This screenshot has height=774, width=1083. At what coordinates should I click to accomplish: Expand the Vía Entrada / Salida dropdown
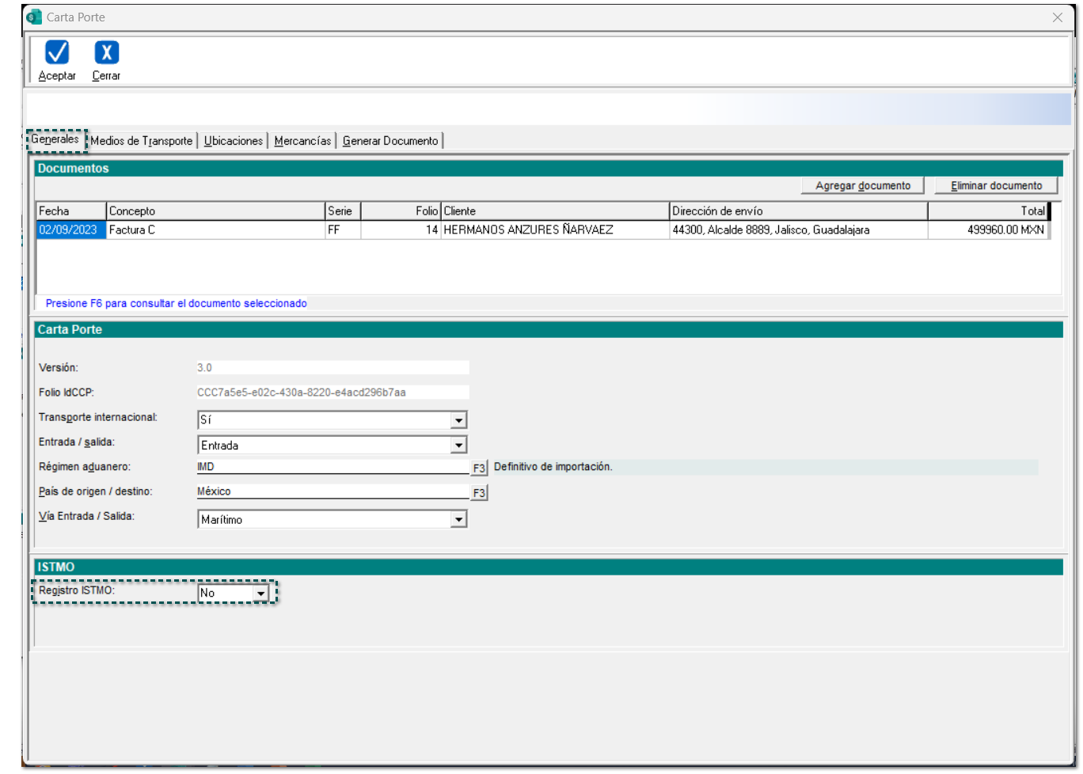coord(458,520)
